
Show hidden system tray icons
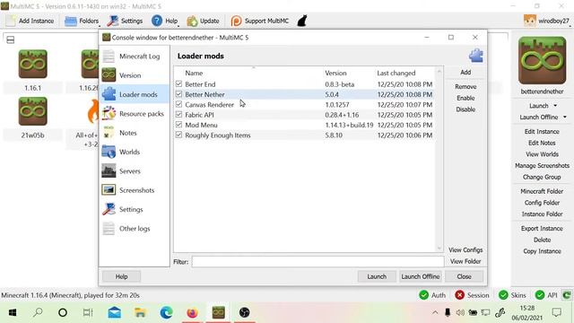[435, 312]
